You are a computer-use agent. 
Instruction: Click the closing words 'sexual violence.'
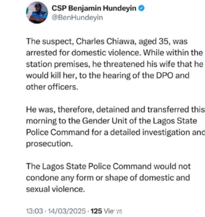(56, 189)
